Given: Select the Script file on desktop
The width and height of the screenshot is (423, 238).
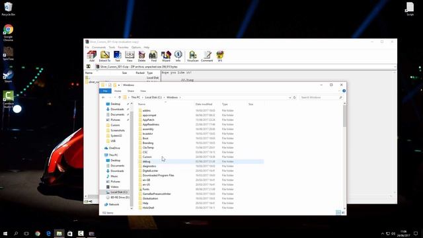Looking at the screenshot, I should pyautogui.click(x=410, y=9).
